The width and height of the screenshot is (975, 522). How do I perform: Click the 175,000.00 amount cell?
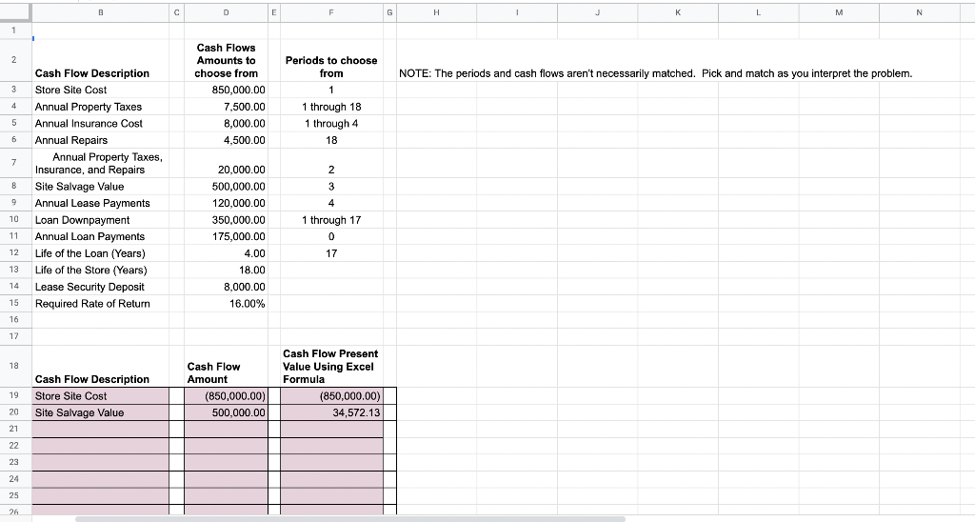pos(227,236)
